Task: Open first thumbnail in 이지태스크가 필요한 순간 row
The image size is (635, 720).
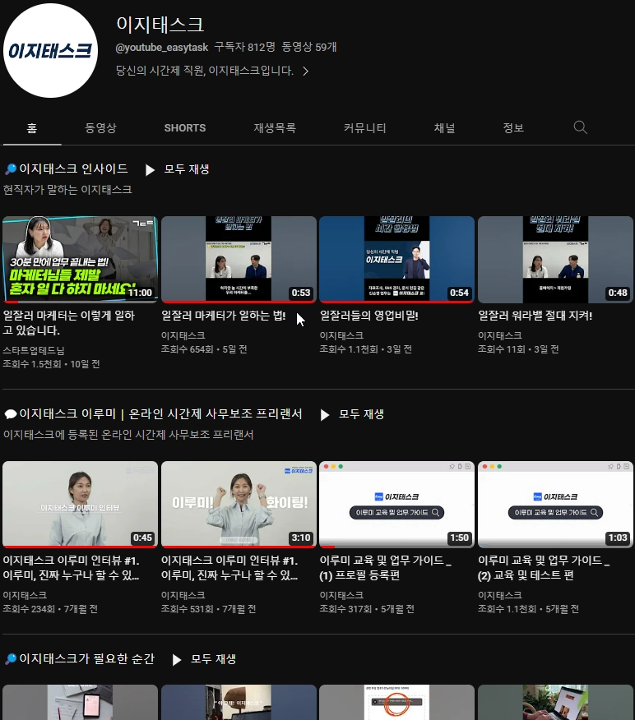Action: pyautogui.click(x=80, y=703)
